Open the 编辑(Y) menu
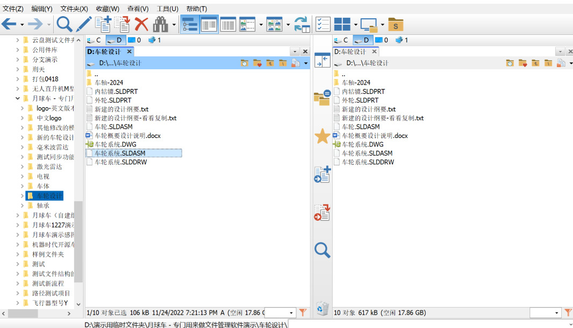 click(x=42, y=9)
